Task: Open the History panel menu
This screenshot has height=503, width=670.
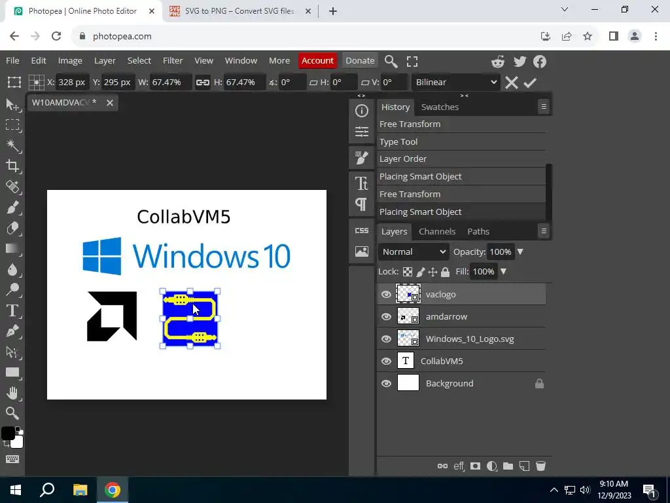Action: click(x=544, y=107)
